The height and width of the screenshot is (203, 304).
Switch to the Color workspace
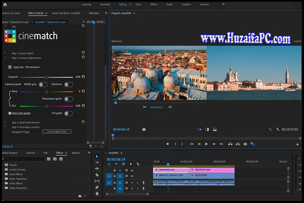click(x=138, y=4)
